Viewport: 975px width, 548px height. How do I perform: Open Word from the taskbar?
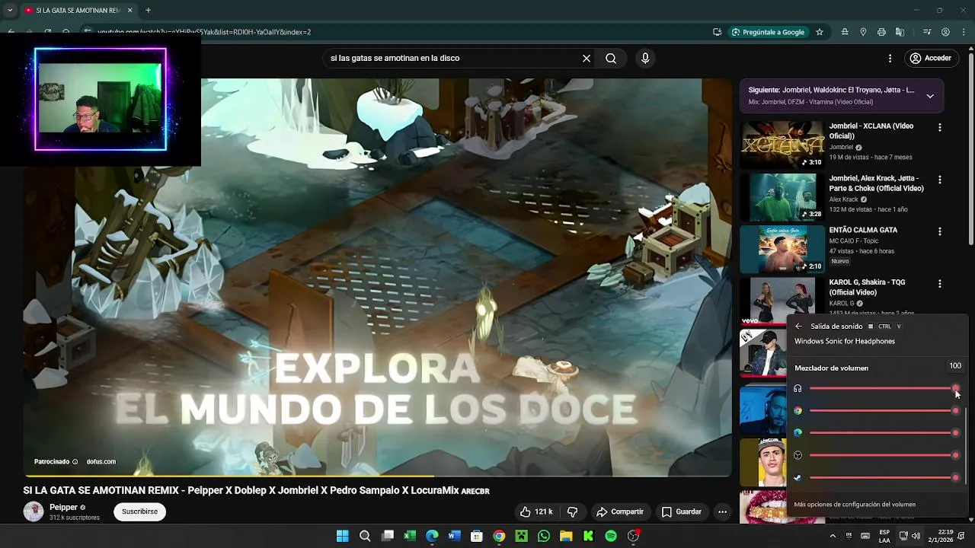[x=454, y=536]
